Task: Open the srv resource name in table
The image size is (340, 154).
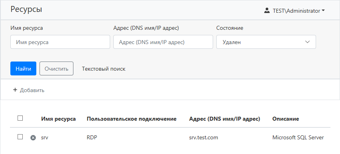Action: [x=45, y=137]
